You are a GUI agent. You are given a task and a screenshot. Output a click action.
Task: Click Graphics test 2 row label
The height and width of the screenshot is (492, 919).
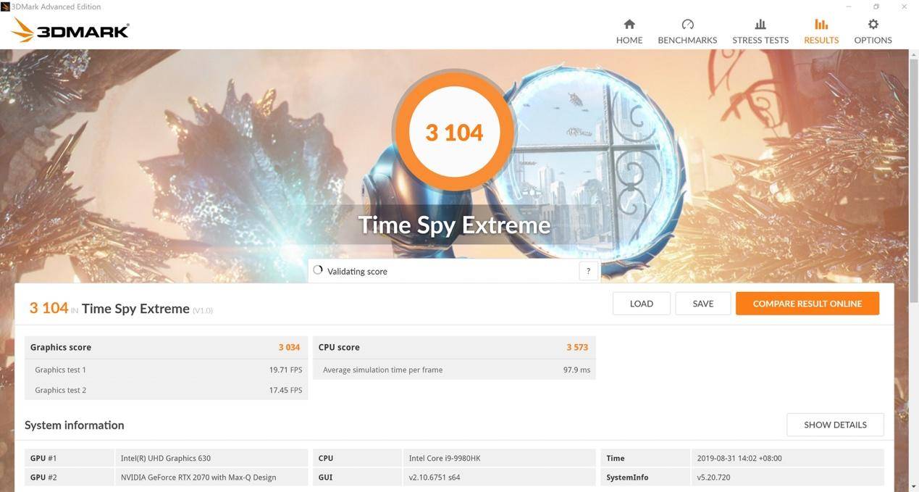coord(60,390)
